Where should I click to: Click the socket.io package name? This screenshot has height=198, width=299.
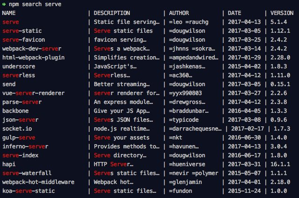coord(19,129)
